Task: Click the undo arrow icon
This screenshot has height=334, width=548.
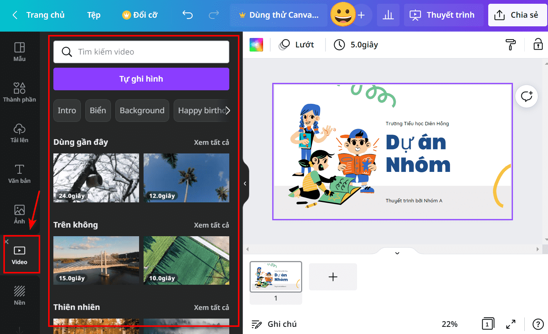Action: pos(188,15)
